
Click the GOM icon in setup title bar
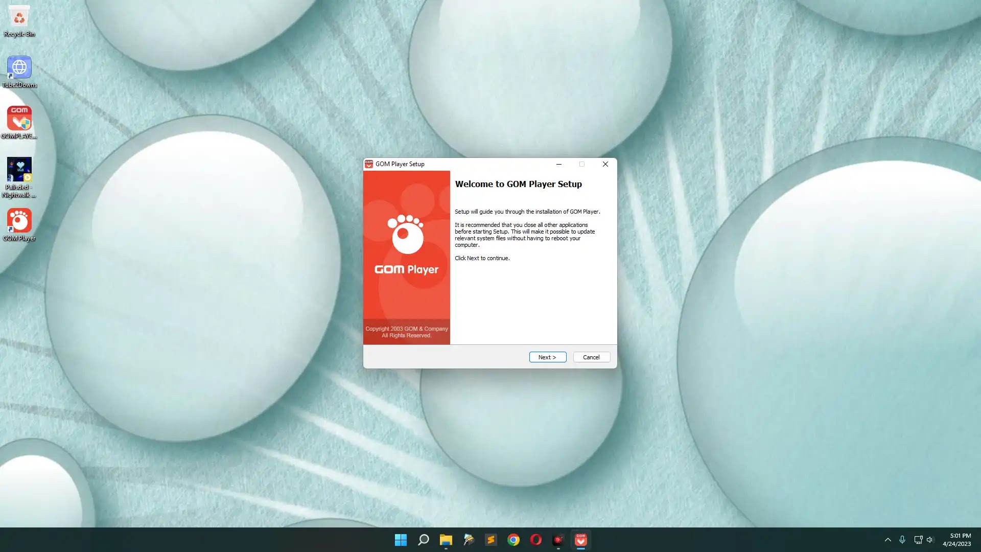click(369, 164)
